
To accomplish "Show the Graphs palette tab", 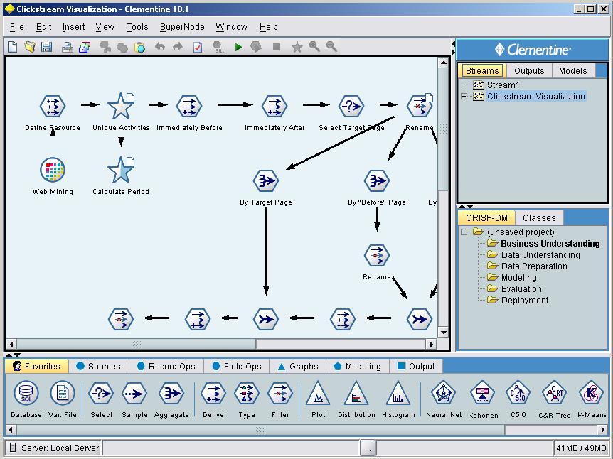I will [298, 367].
